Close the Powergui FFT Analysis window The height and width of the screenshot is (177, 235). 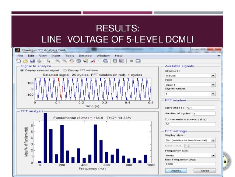pos(214,49)
